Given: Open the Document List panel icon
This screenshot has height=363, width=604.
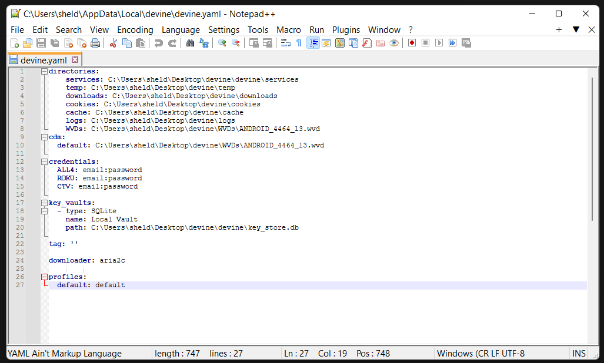Looking at the screenshot, I should [x=353, y=43].
